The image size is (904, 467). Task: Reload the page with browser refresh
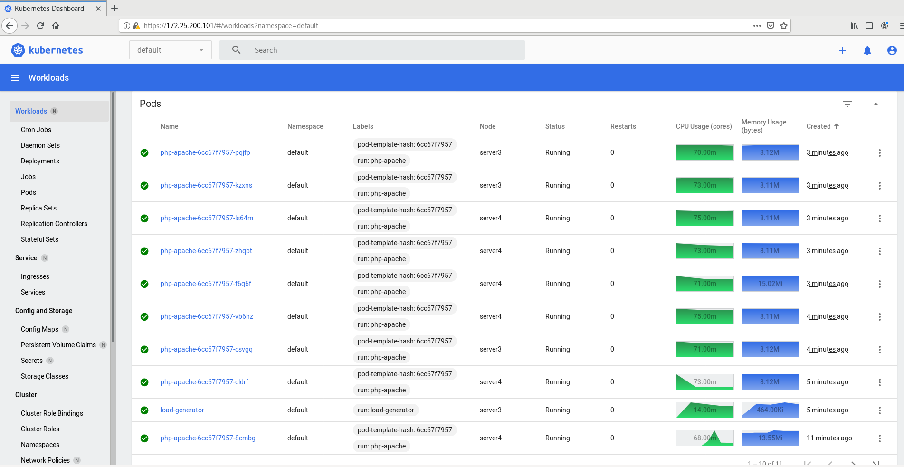tap(40, 26)
